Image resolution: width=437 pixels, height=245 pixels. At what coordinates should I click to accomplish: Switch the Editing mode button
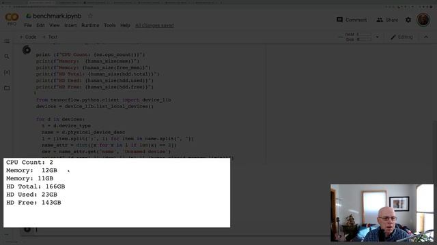tap(401, 37)
